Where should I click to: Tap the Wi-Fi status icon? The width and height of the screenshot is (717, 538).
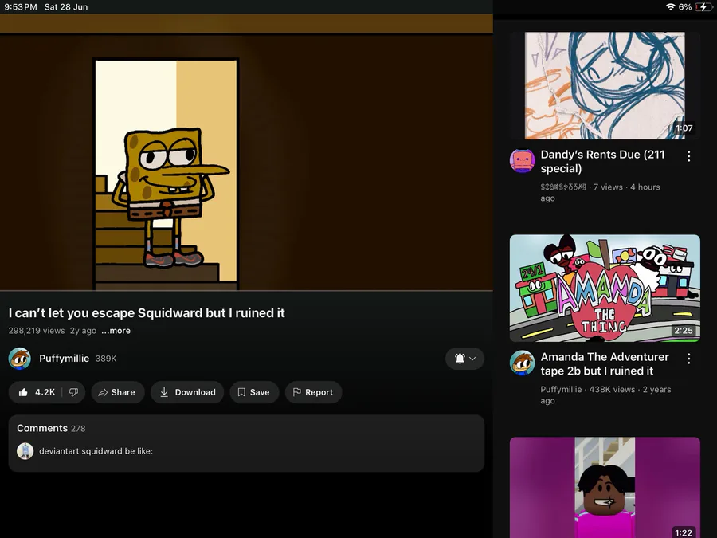(x=670, y=7)
